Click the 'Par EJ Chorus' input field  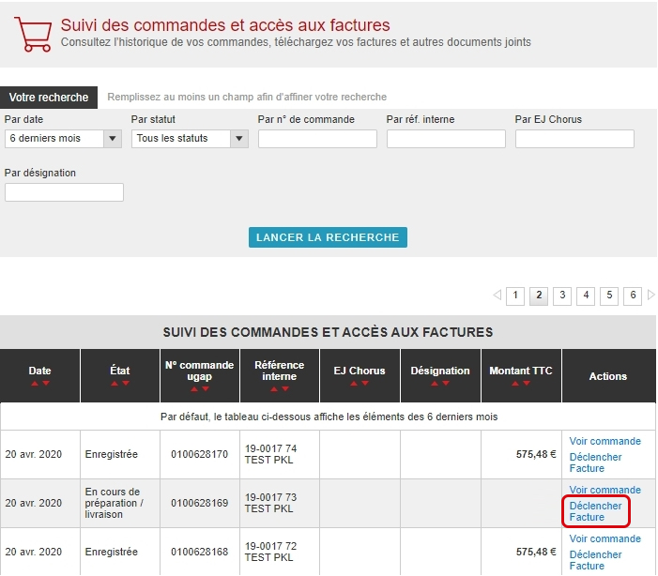(574, 139)
